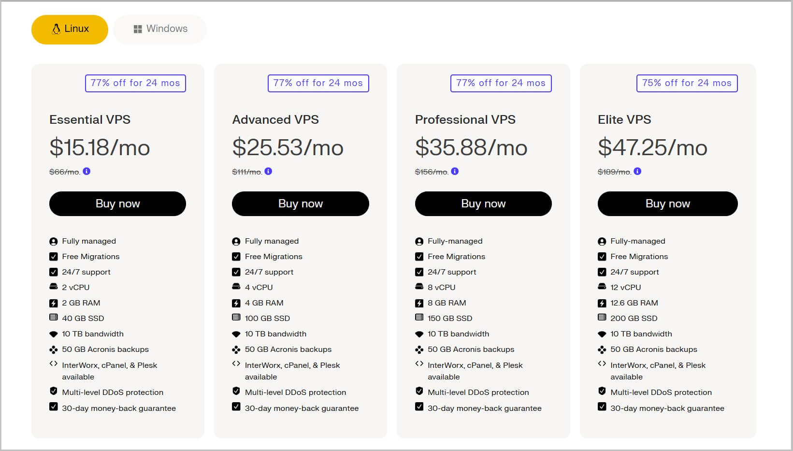The image size is (793, 451).
Task: Click Professional VPS 24/7 support checkmark
Action: coord(419,272)
